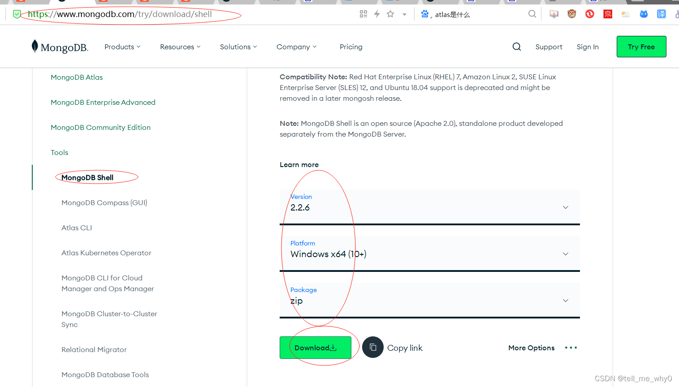The height and width of the screenshot is (387, 679).
Task: Open the Solutions menu
Action: (238, 47)
